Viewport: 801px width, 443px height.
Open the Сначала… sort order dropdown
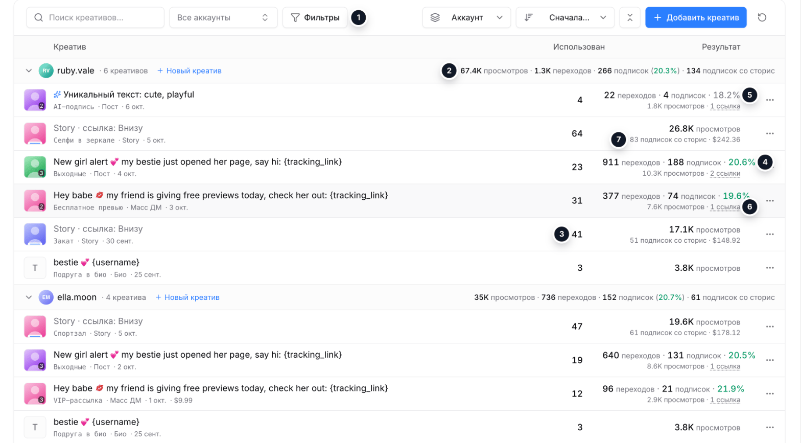click(x=565, y=17)
